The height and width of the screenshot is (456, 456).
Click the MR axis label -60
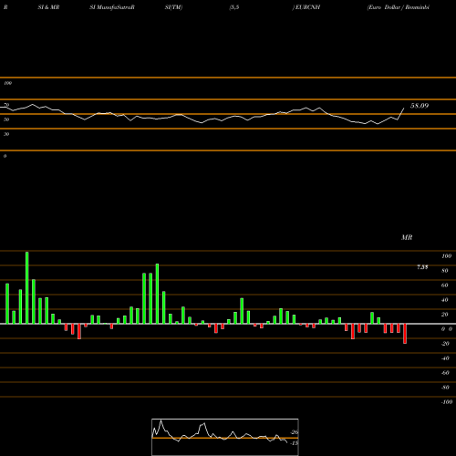445,373
